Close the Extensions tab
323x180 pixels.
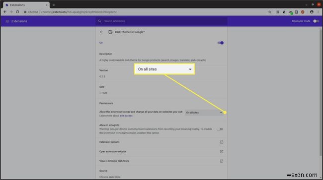(46, 5)
